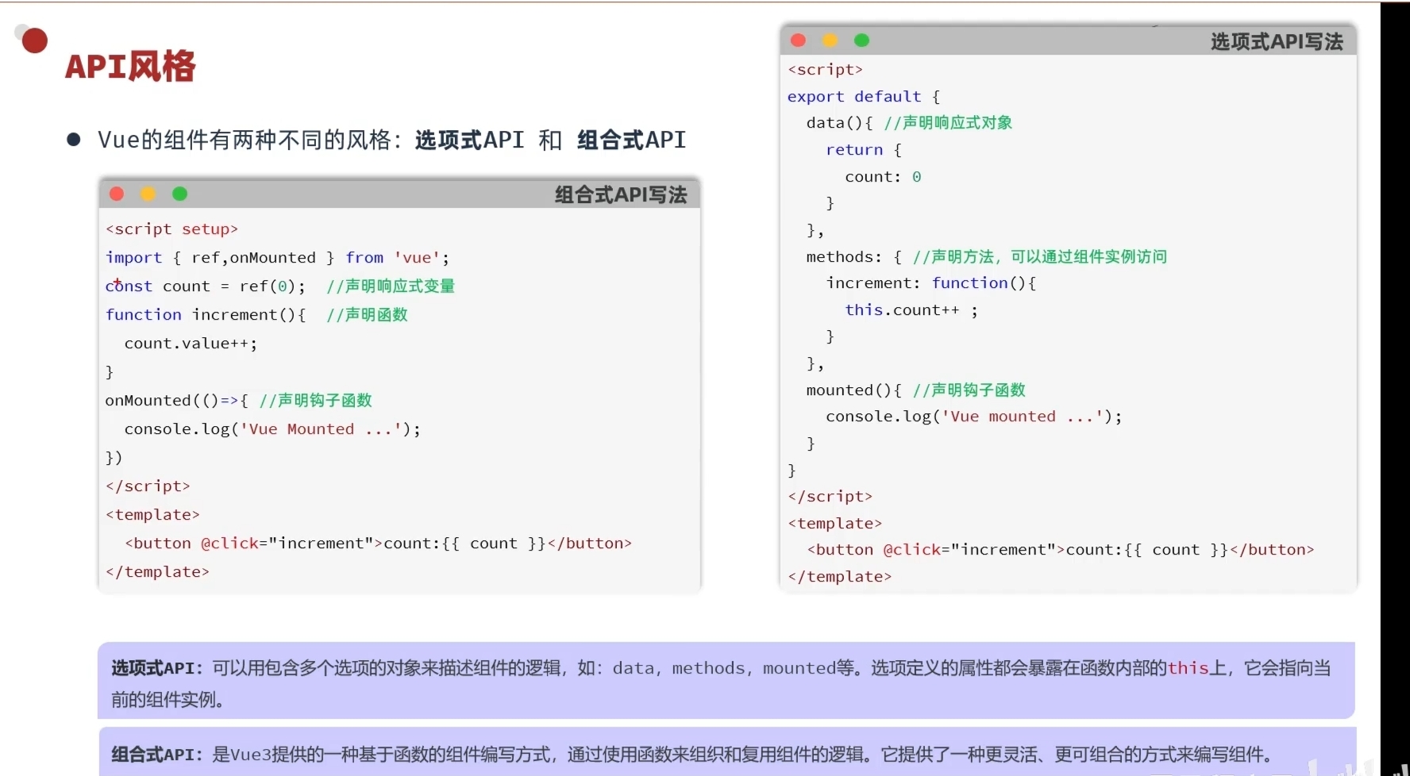Click the 组合式API: label in bottom box
Viewport: 1410px width, 776px height.
(157, 755)
